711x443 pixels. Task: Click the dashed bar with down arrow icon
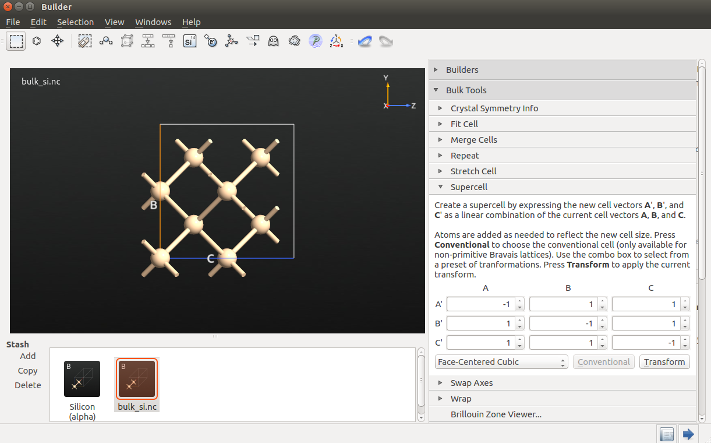pyautogui.click(x=169, y=41)
